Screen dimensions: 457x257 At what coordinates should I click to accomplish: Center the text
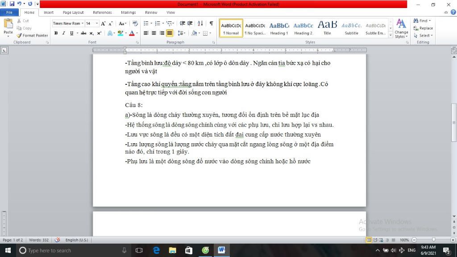tap(154, 33)
